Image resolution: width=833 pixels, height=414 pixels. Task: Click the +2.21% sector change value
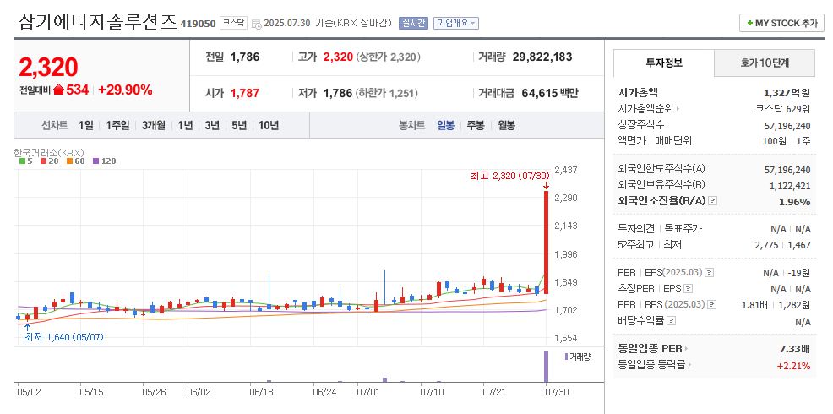coord(793,366)
